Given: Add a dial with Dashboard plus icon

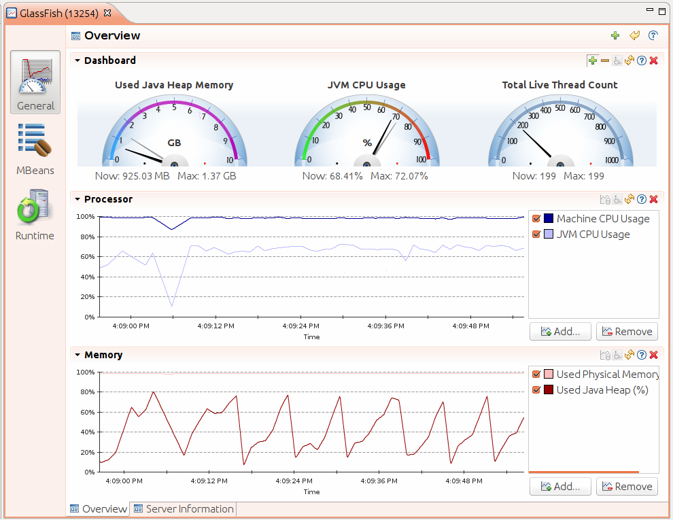Looking at the screenshot, I should pos(593,60).
